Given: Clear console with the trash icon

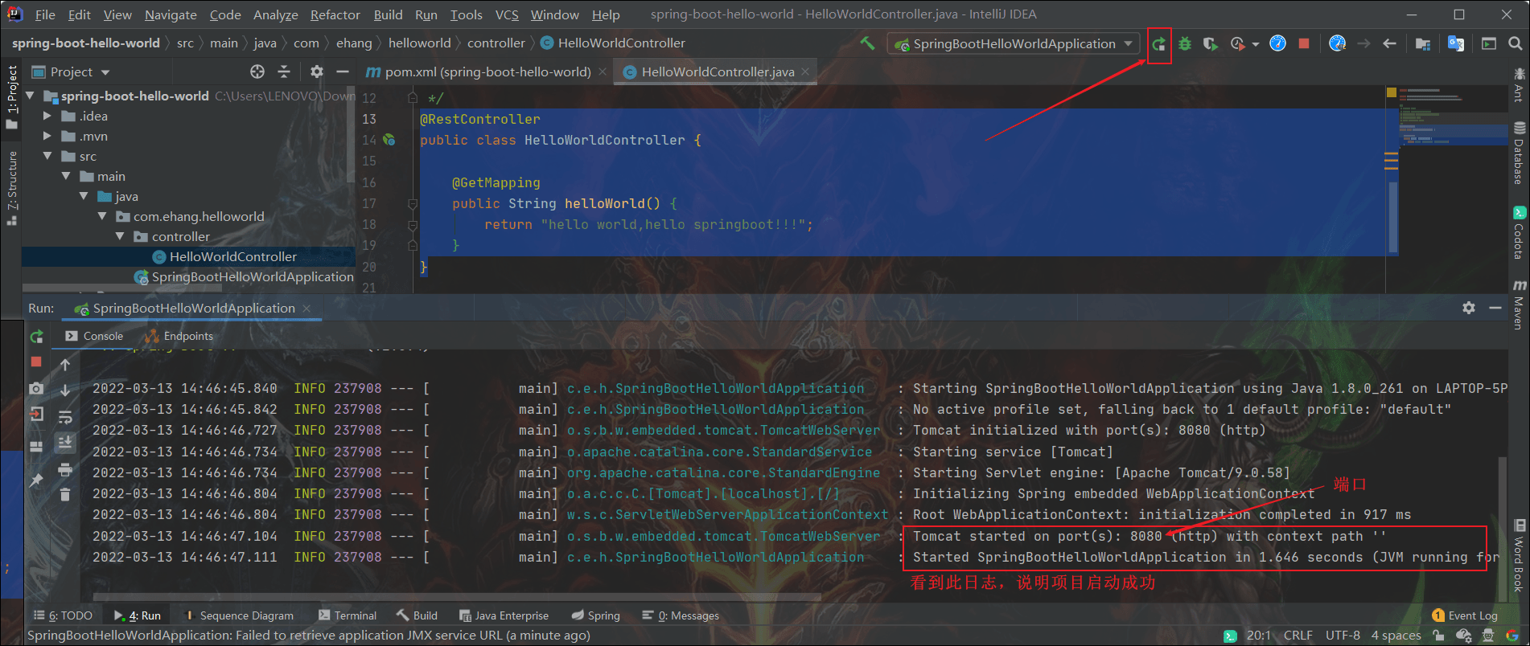Looking at the screenshot, I should point(65,494).
